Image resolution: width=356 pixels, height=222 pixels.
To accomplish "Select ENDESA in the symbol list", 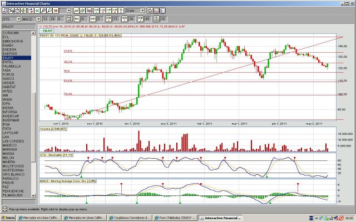I will [16, 49].
